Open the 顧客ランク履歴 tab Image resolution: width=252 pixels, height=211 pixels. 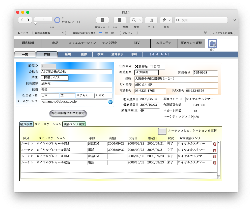tap(73, 124)
